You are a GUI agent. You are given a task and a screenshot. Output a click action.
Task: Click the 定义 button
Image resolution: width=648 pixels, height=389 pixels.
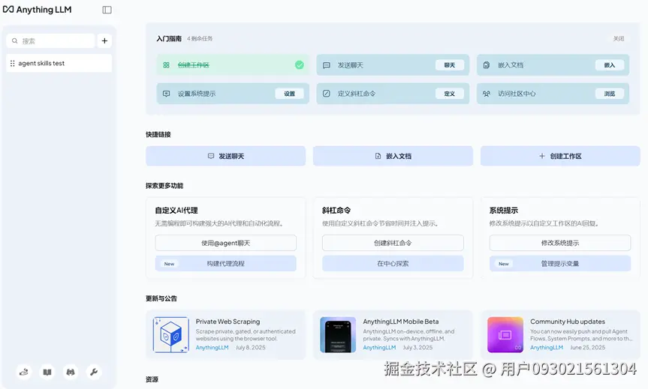[x=450, y=94]
